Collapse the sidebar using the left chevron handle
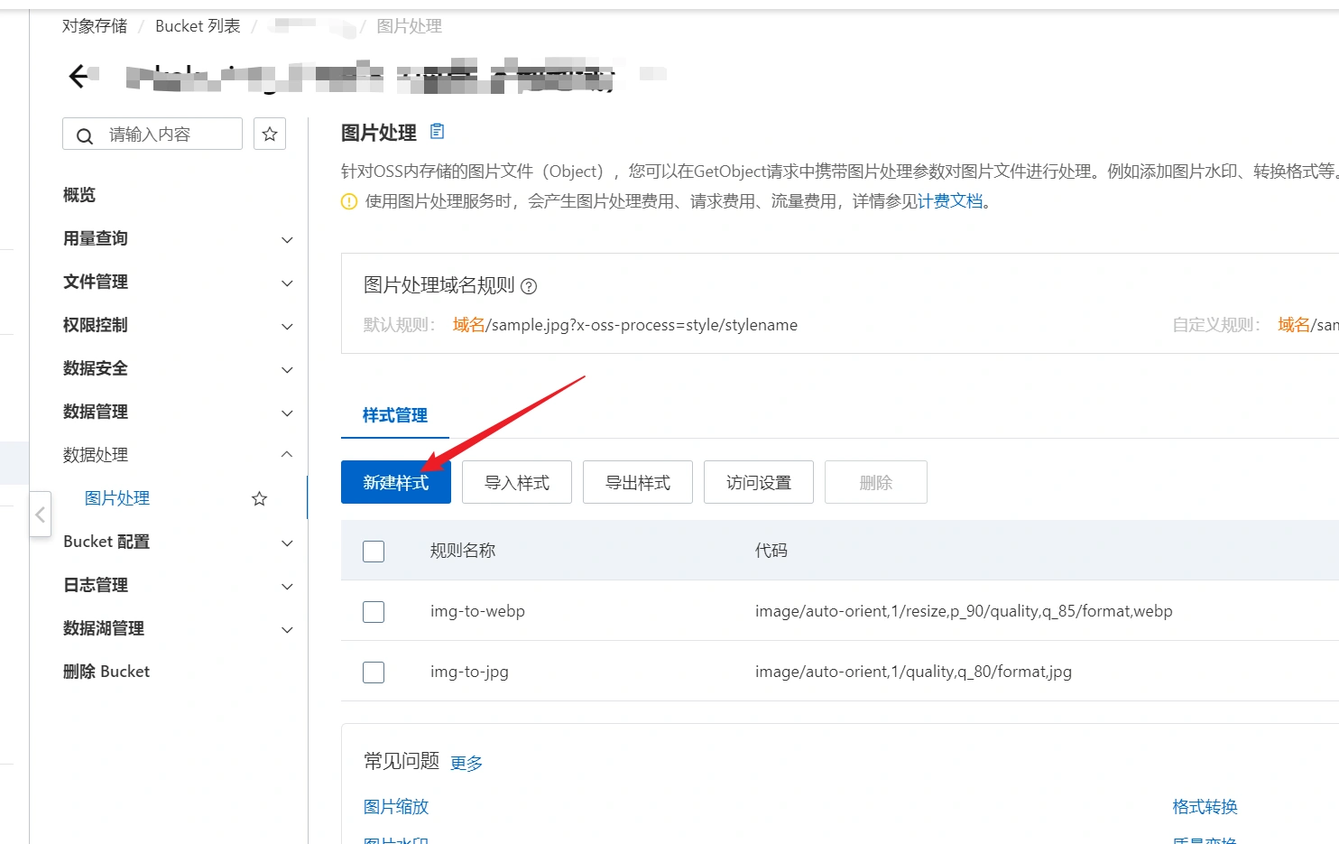The image size is (1339, 844). tap(40, 515)
